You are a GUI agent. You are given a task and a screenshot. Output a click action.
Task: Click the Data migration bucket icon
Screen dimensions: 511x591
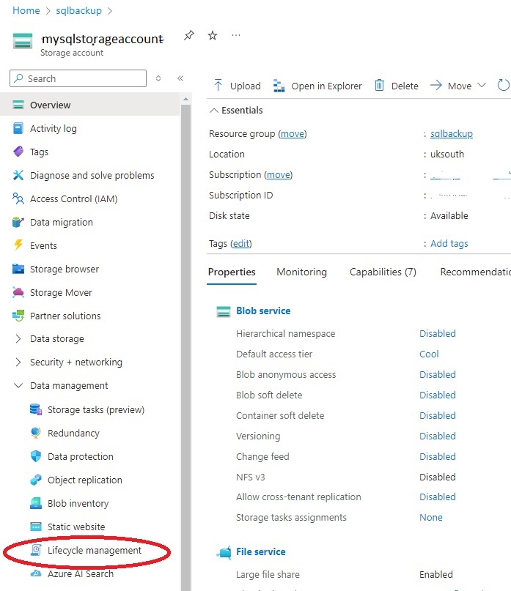(x=18, y=222)
